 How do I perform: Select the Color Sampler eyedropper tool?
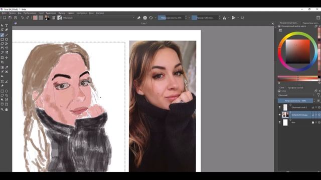point(7,67)
